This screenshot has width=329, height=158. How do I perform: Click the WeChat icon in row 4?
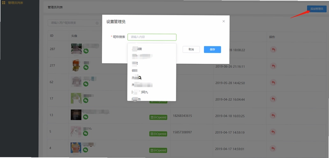click(86, 150)
